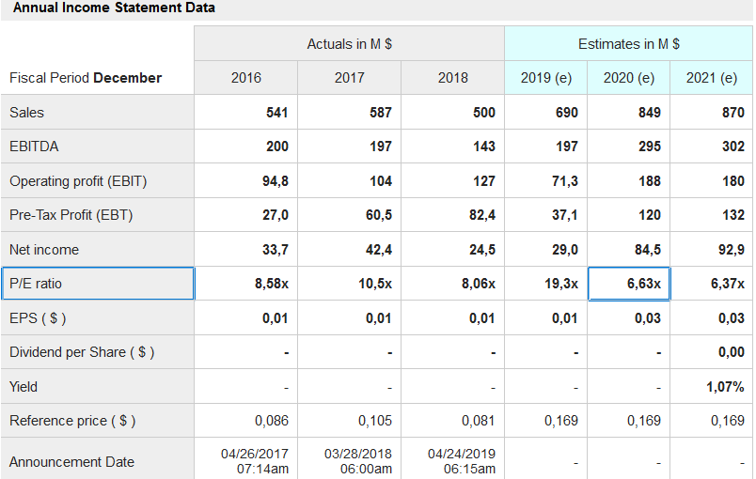Viewport: 756px width, 479px height.
Task: Click the Actuals in M $ header
Action: point(349,44)
